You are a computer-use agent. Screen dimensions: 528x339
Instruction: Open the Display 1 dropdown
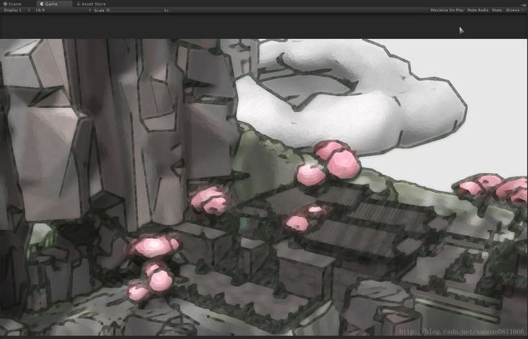(16, 11)
